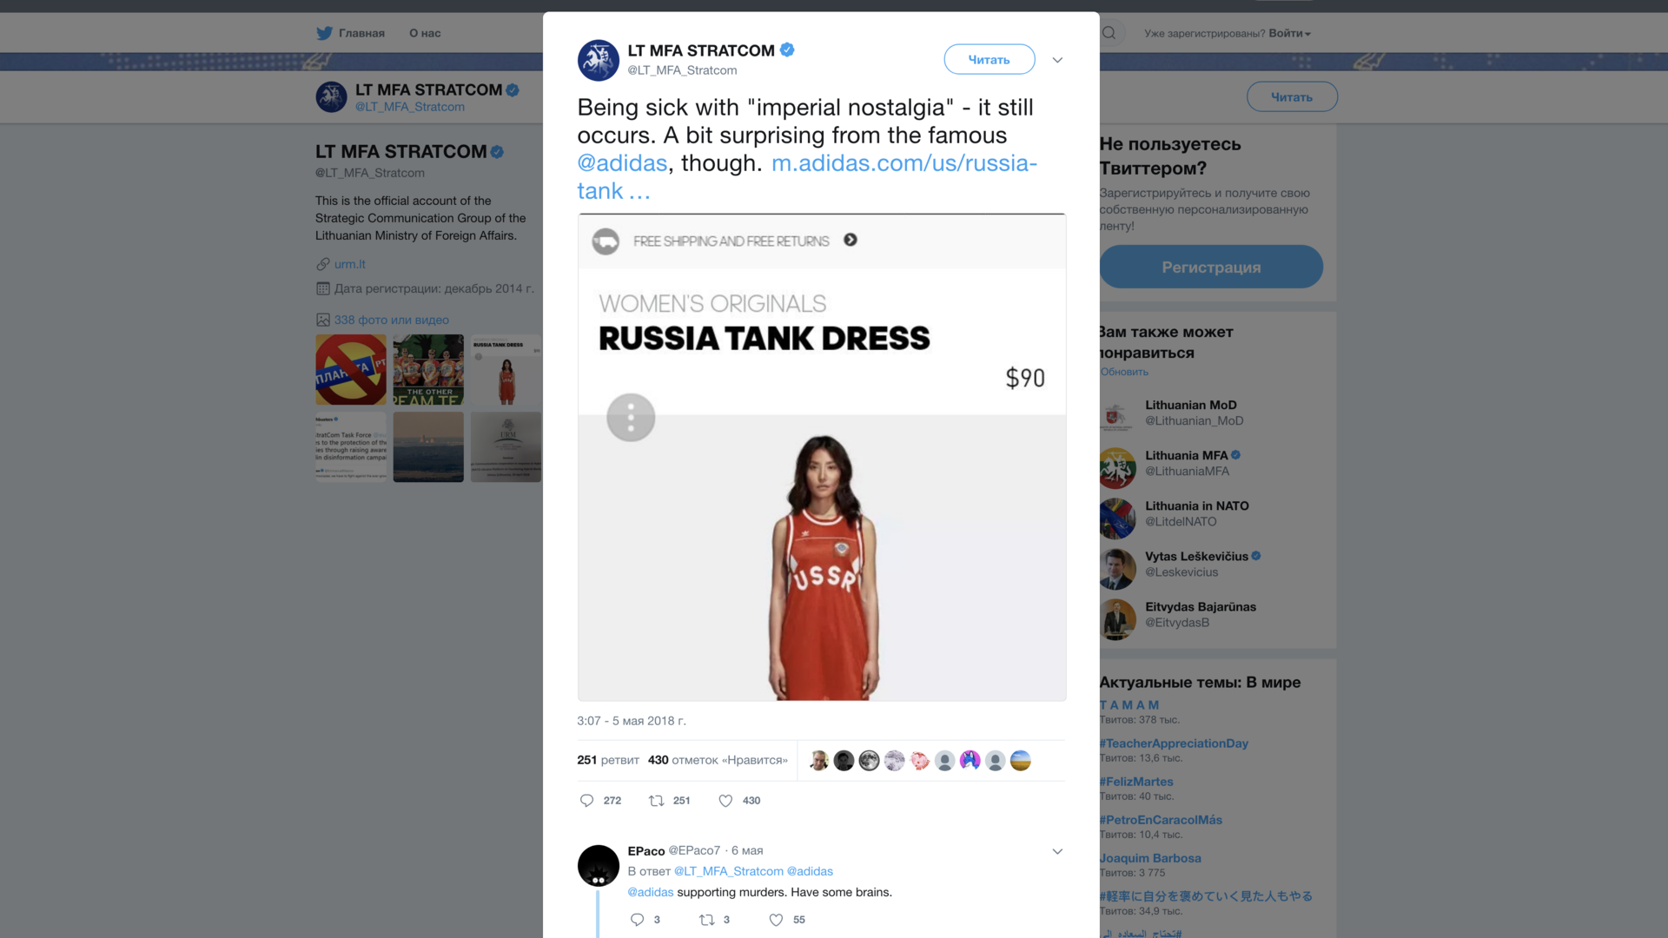Click the @adidas mention in tweet text
1668x938 pixels.
coord(622,163)
